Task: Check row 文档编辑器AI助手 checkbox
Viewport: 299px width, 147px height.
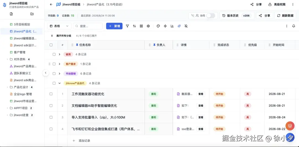Action: point(51,105)
